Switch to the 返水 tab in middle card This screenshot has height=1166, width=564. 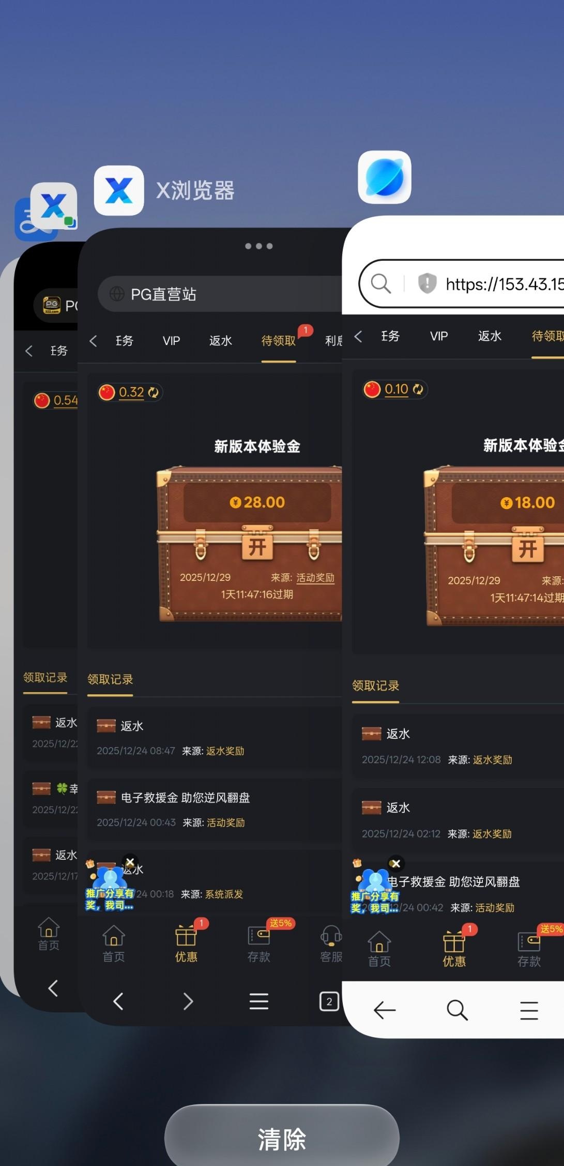(221, 341)
